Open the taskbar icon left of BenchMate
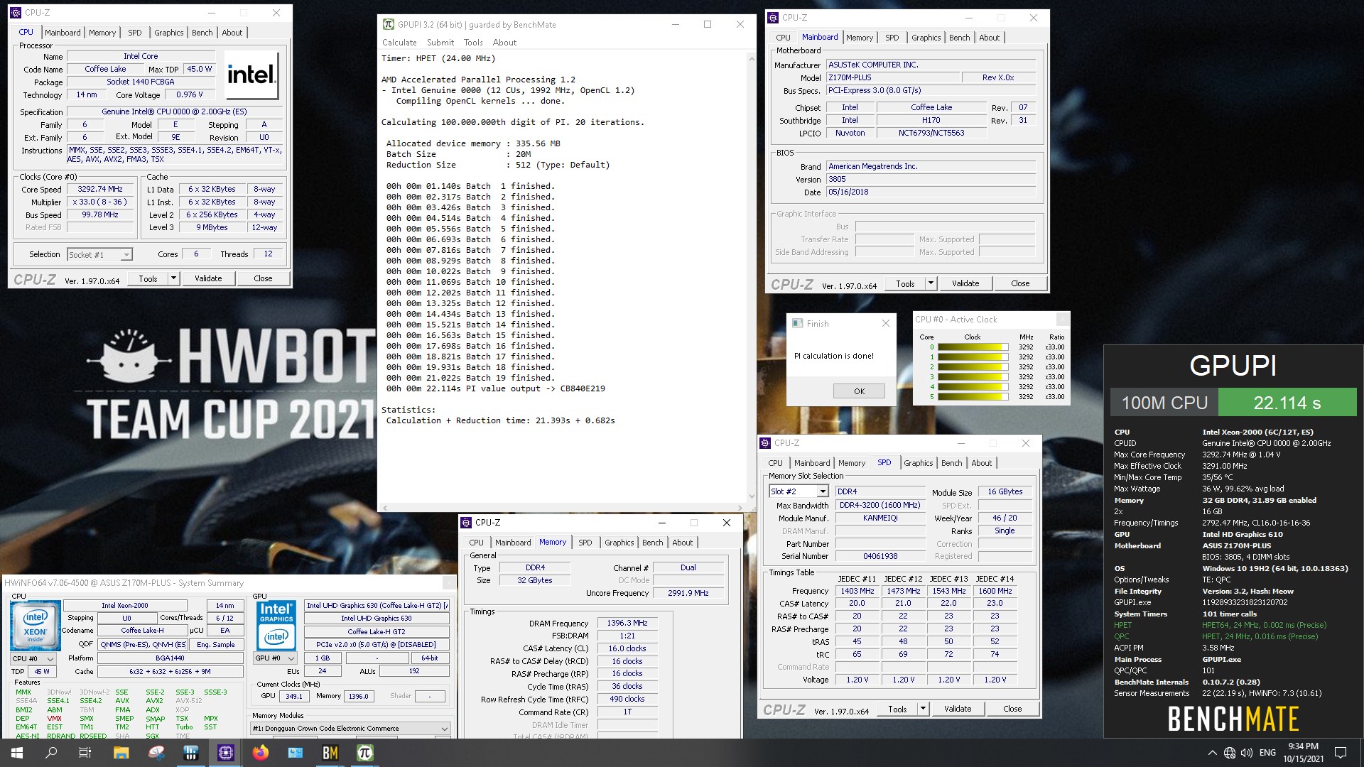This screenshot has width=1364, height=767. (296, 753)
